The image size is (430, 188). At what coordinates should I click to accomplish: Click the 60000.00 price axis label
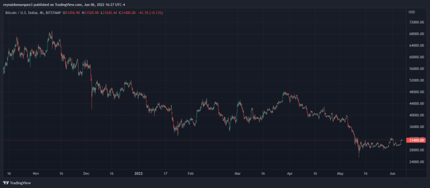417,57
